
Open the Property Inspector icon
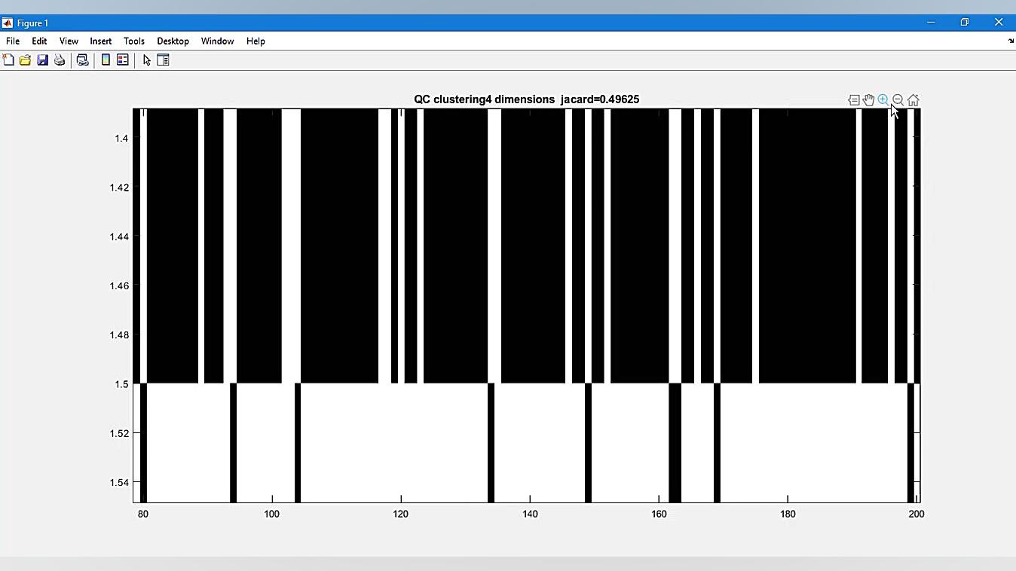[163, 60]
